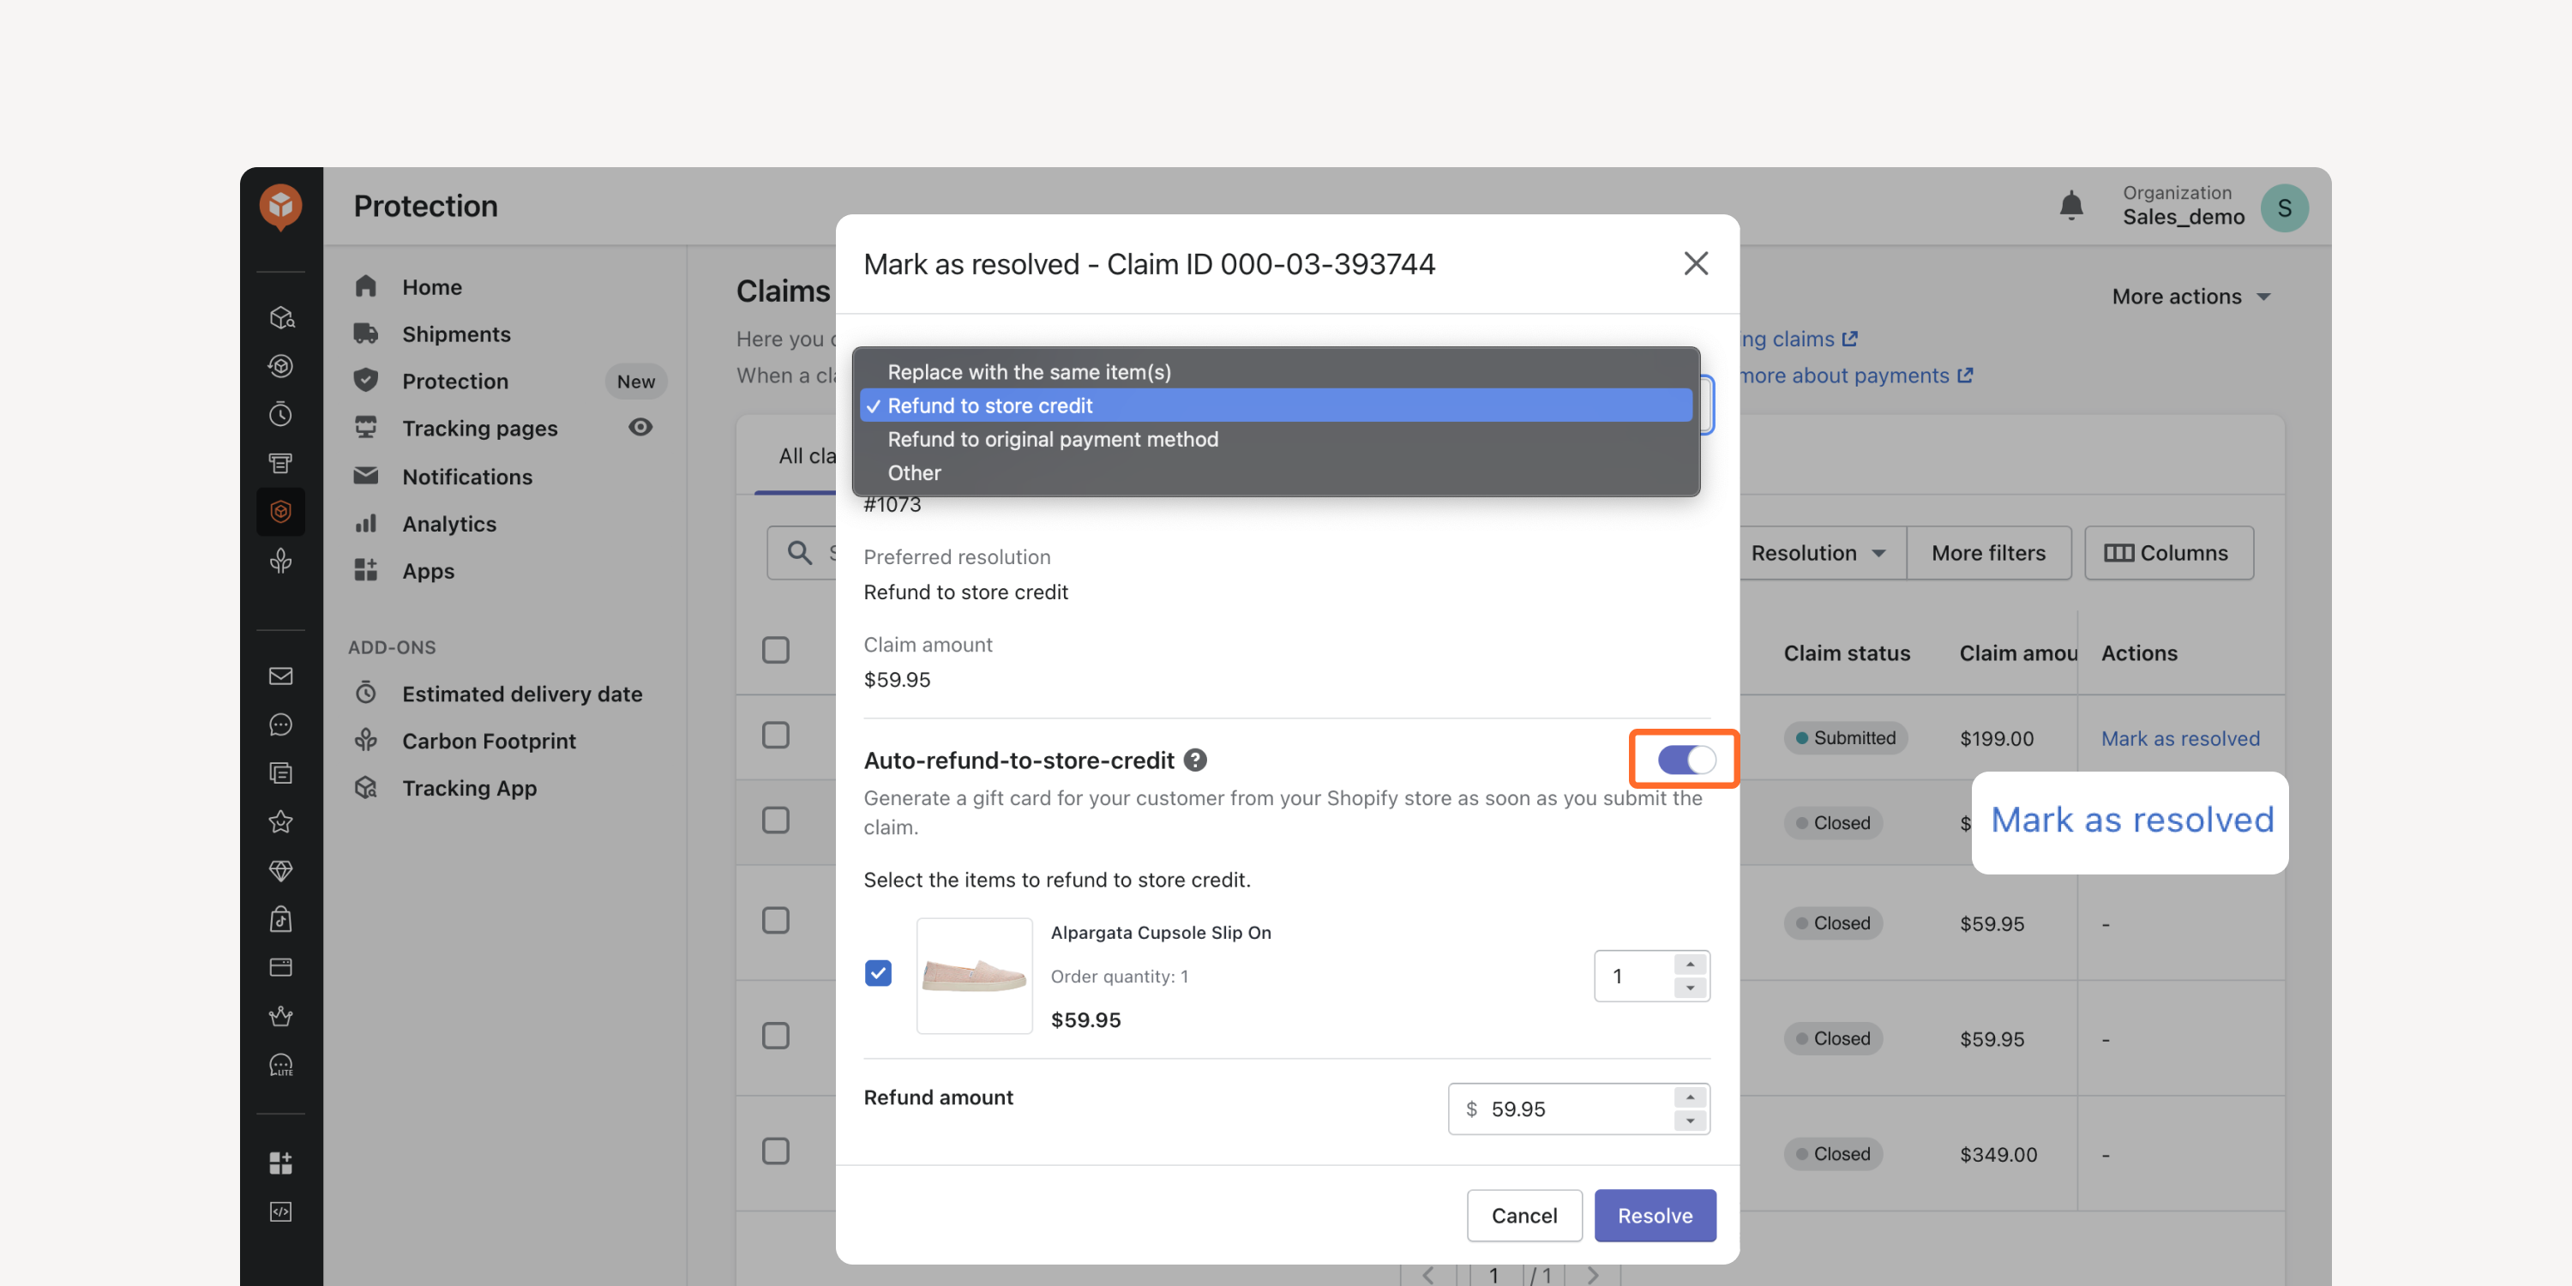Open the clock icon in dark rail
The image size is (2572, 1286).
280,414
